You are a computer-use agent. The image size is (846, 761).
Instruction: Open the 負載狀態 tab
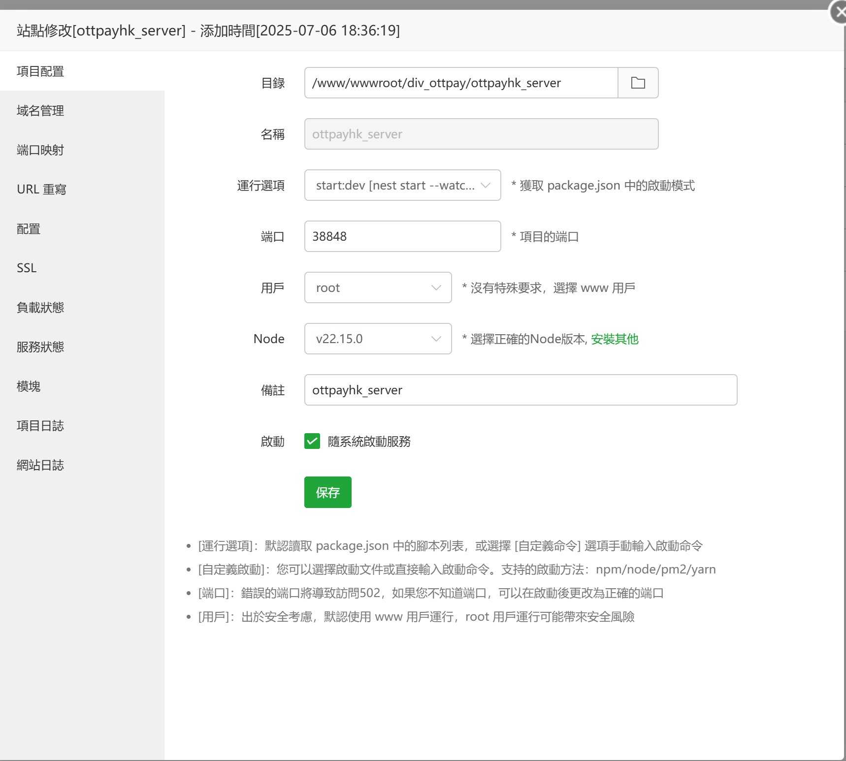tap(82, 307)
